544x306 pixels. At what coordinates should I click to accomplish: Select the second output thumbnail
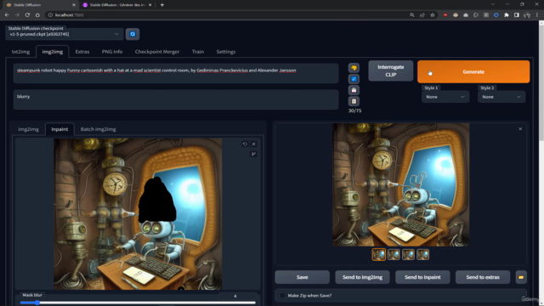pyautogui.click(x=394, y=255)
